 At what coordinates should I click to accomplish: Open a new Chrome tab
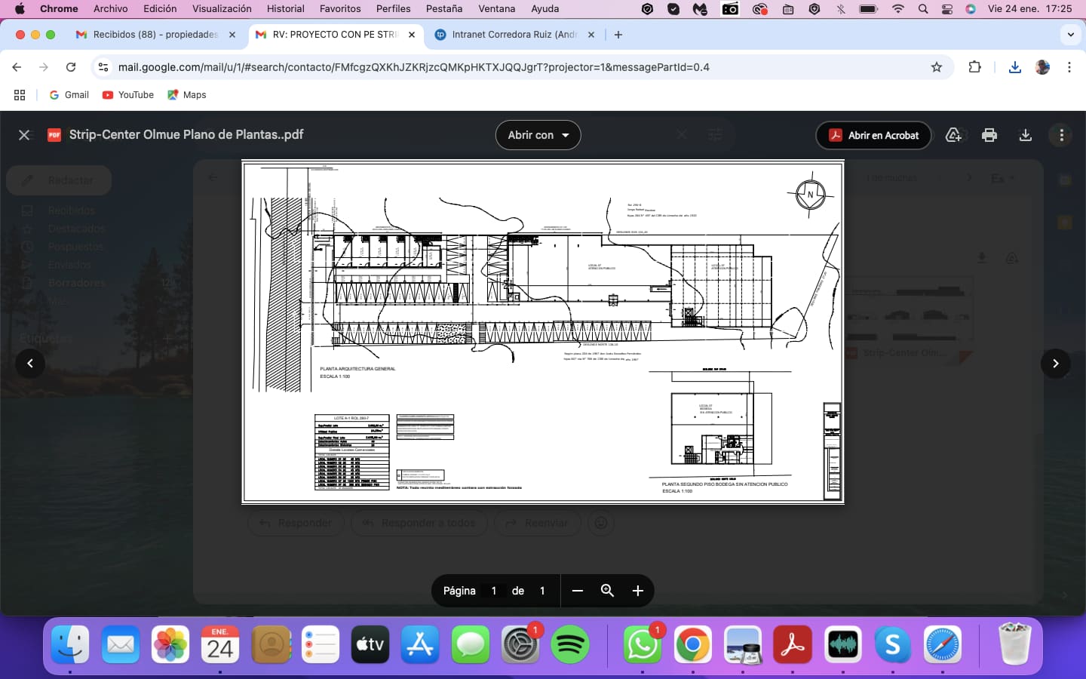click(x=618, y=35)
